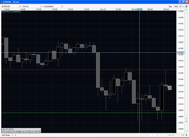The height and width of the screenshot is (138, 189).
Task: Click the green horizontal price line
Action: [89, 113]
